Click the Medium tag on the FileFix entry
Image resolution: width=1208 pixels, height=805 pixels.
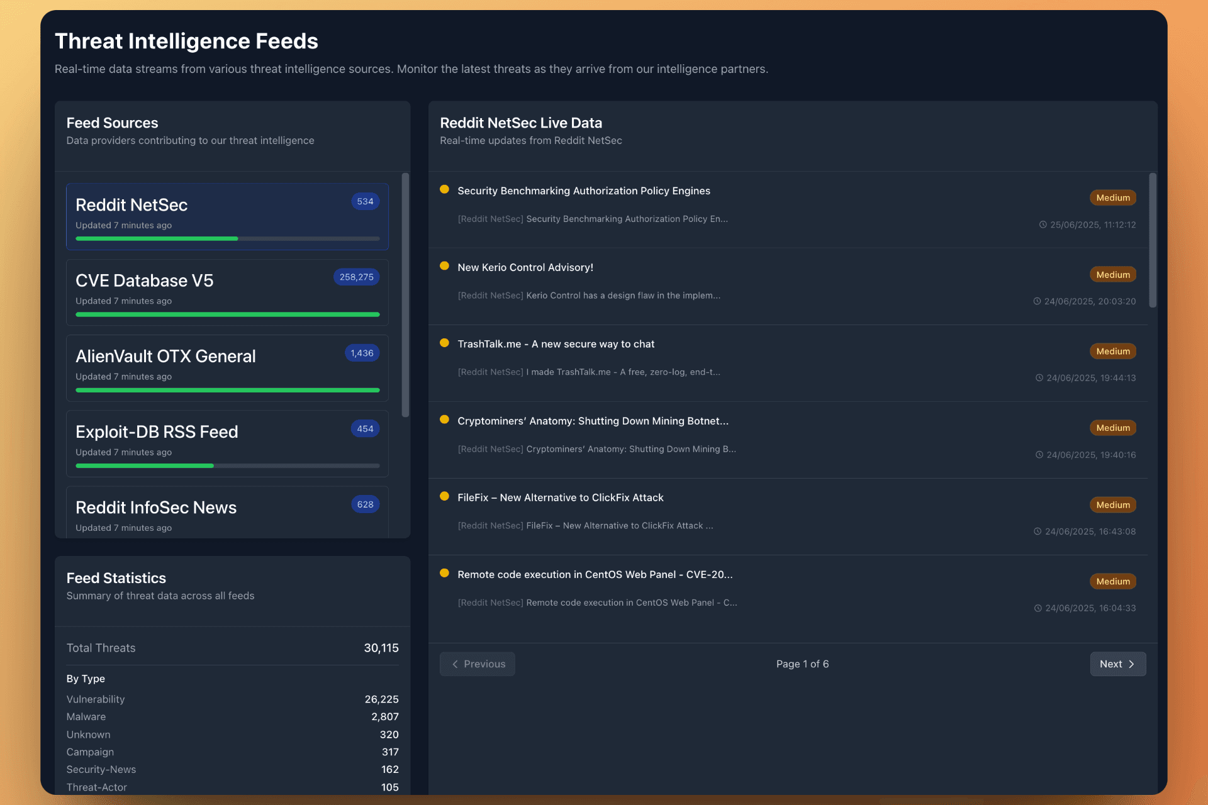(x=1112, y=504)
